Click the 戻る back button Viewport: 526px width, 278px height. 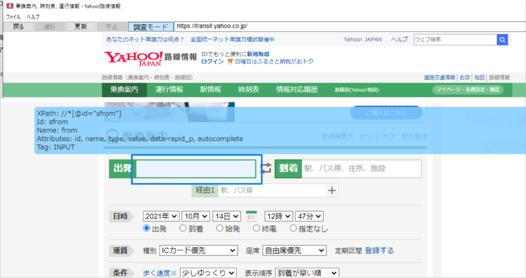coord(19,27)
